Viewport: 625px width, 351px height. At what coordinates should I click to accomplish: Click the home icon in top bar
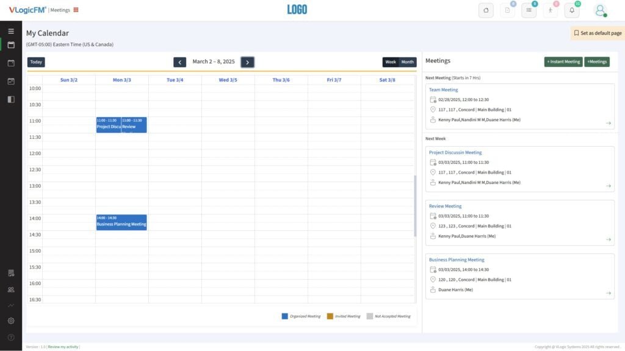click(486, 10)
